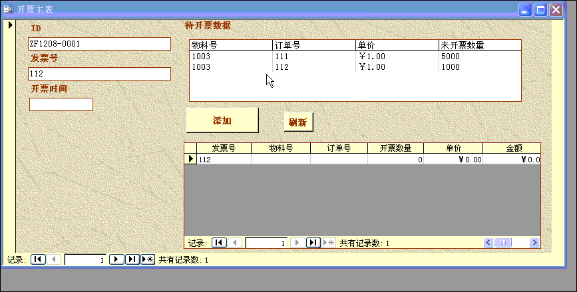The height and width of the screenshot is (292, 577).
Task: Click 订单号 column header in subform
Action: point(339,148)
